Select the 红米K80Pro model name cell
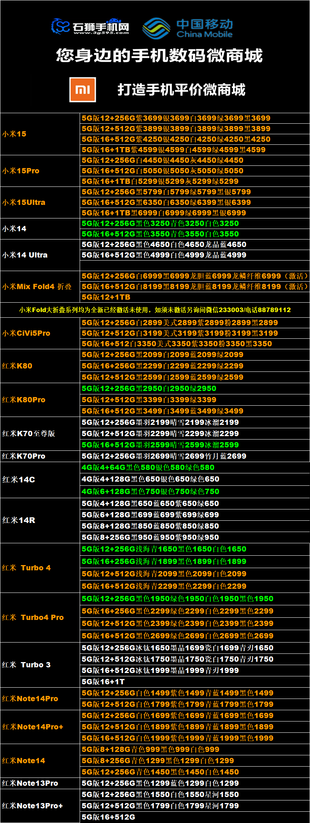310x823 pixels. (x=40, y=400)
